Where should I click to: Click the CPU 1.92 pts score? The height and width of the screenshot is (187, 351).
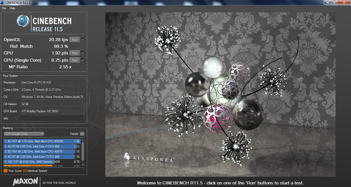point(60,53)
